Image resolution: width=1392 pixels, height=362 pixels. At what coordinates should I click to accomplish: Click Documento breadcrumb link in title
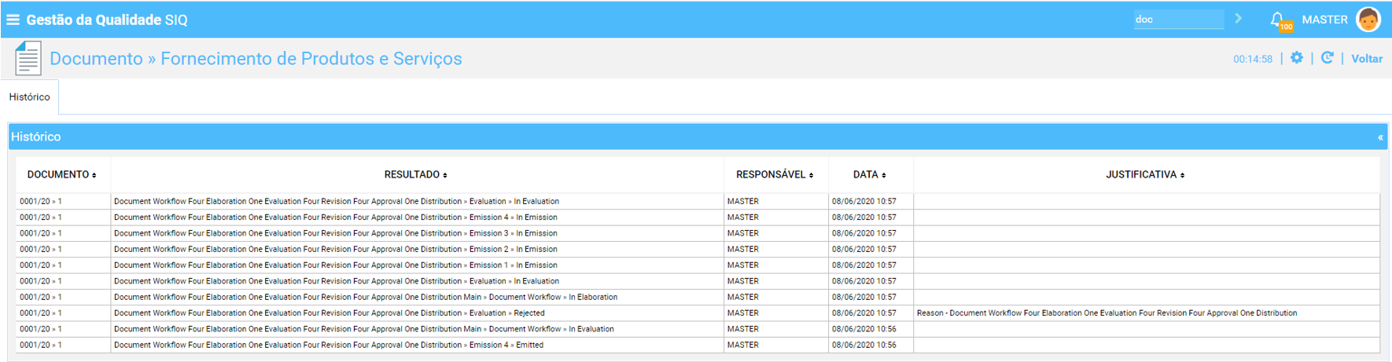tap(96, 59)
